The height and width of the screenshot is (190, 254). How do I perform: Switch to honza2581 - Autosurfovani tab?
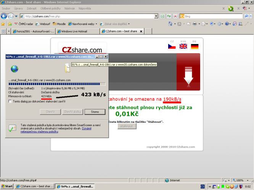coord(33,31)
